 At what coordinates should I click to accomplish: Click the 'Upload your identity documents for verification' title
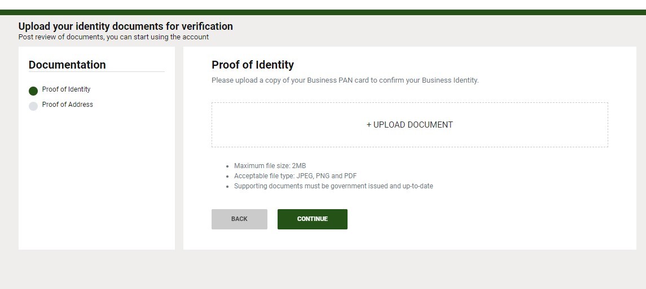[126, 26]
